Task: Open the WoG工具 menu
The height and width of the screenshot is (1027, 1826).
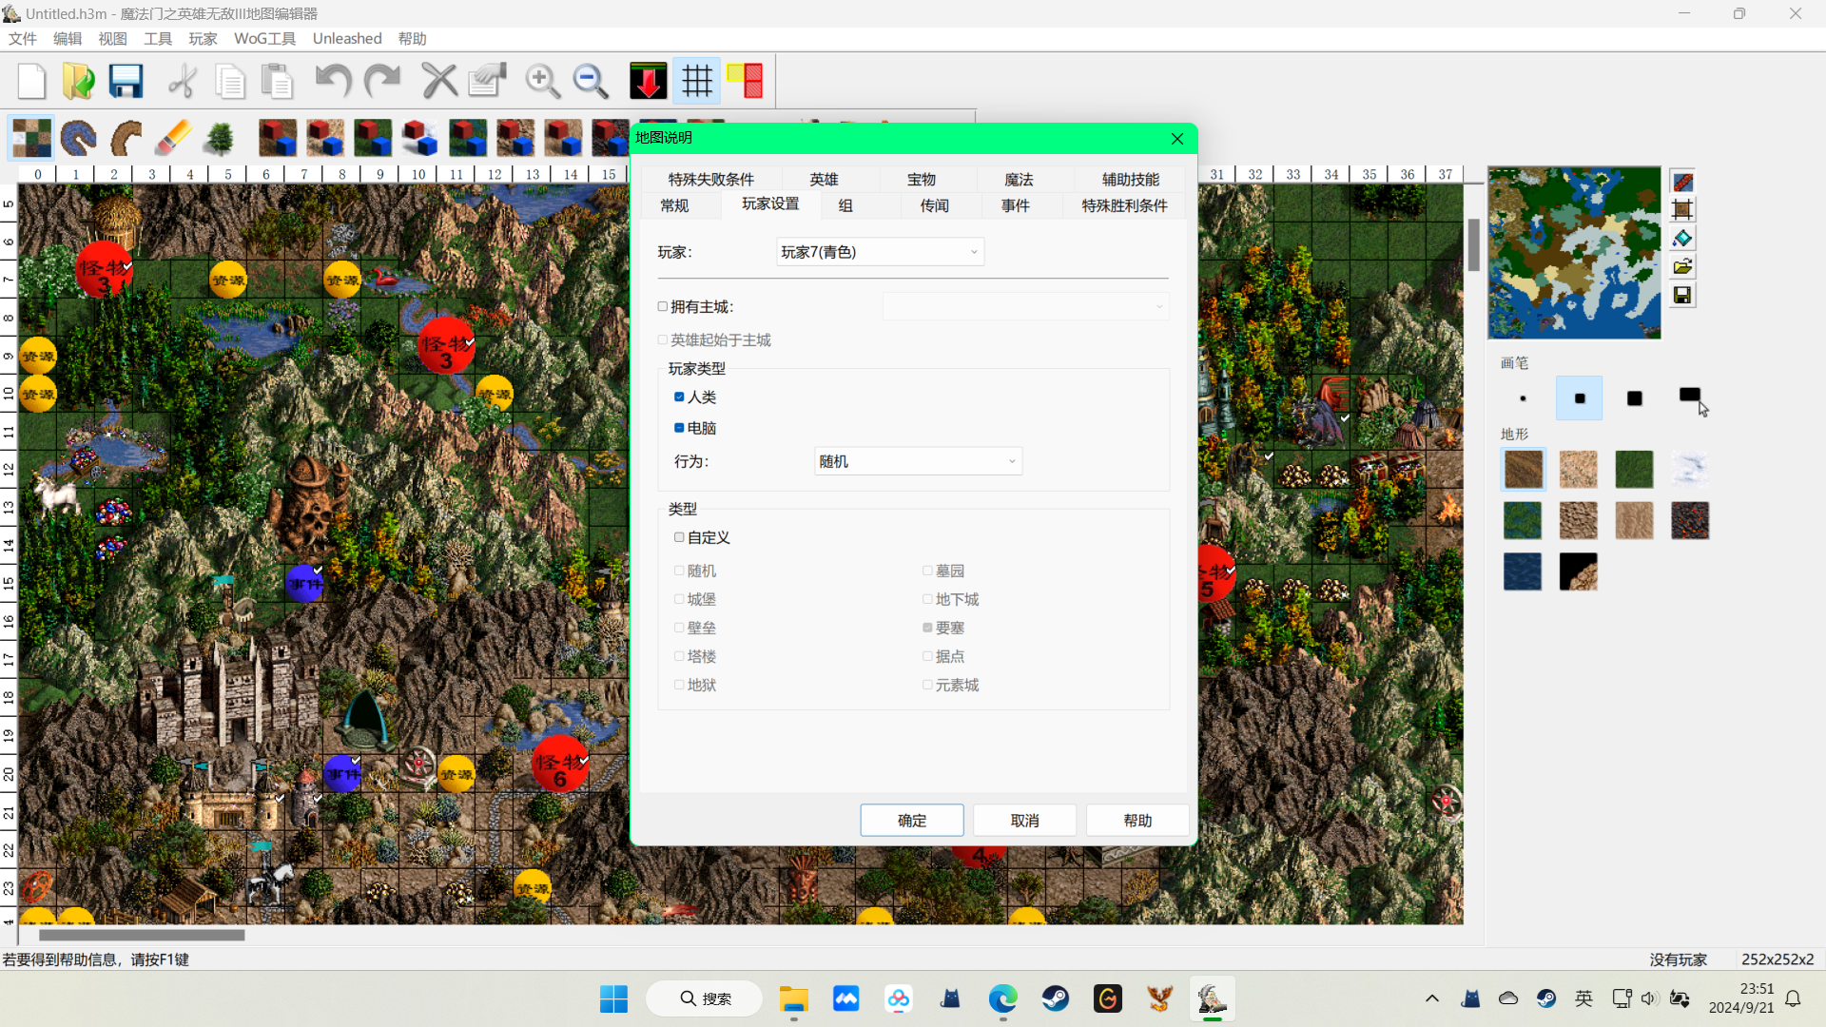Action: 264,38
